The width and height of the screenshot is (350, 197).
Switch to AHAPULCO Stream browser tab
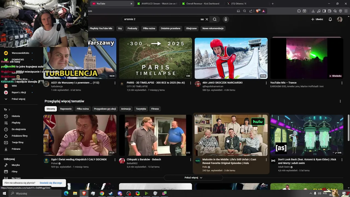[157, 4]
